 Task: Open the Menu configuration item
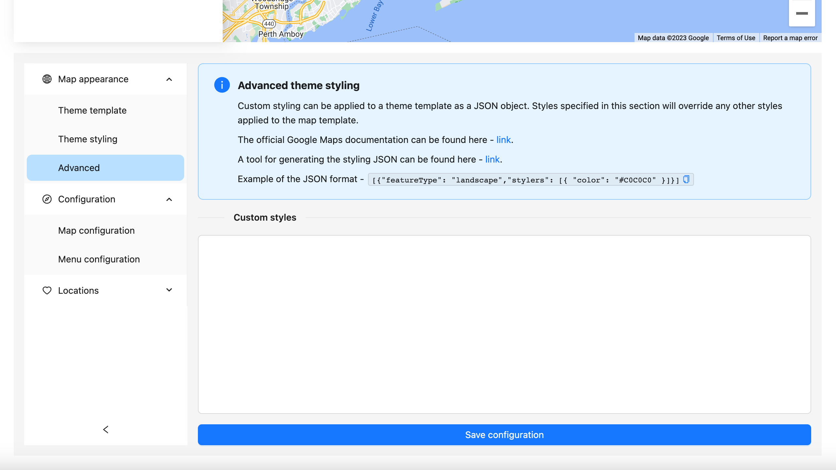(99, 259)
